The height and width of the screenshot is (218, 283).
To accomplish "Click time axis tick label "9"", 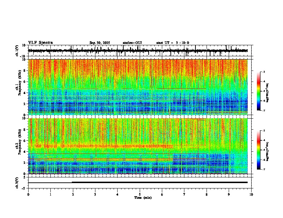I will (x=229, y=194).
